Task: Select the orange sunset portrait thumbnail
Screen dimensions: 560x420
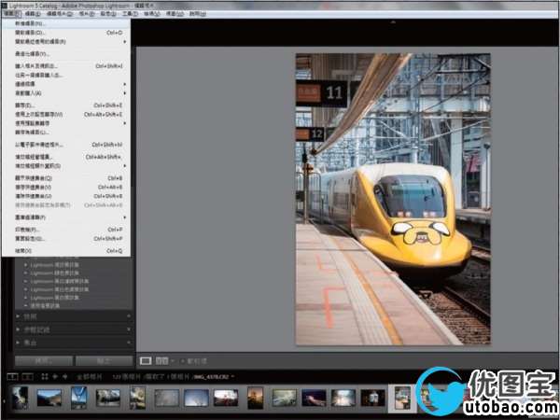Action: click(x=256, y=398)
